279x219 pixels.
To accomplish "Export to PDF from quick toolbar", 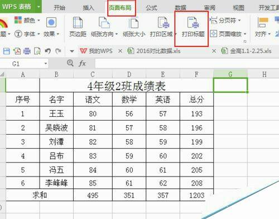I will (17, 51).
